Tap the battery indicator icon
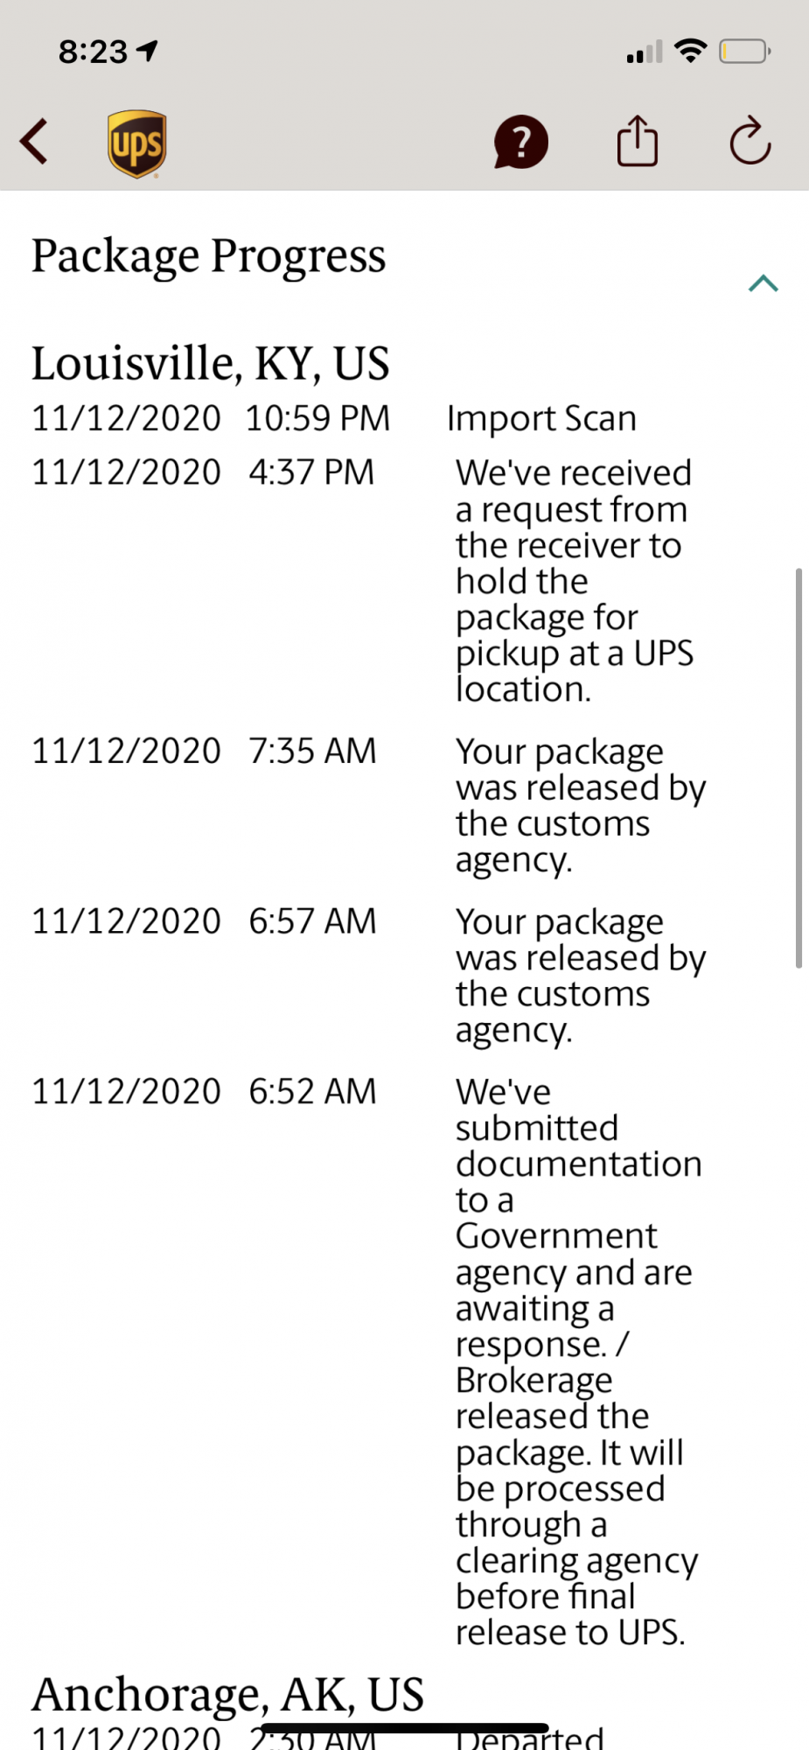809x1750 pixels. click(x=744, y=52)
